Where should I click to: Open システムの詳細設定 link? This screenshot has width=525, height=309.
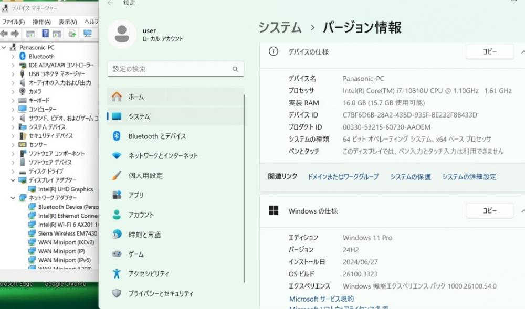[469, 177]
